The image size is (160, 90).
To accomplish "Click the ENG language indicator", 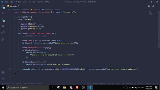I will [142, 87].
